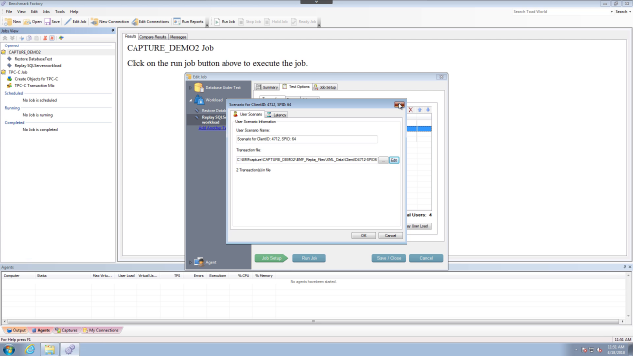
Task: Click the Edit Job pencil toolbar button
Action: click(75, 22)
